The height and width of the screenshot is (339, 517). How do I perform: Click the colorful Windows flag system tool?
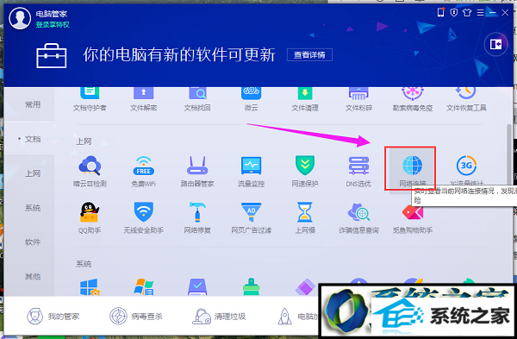click(143, 287)
